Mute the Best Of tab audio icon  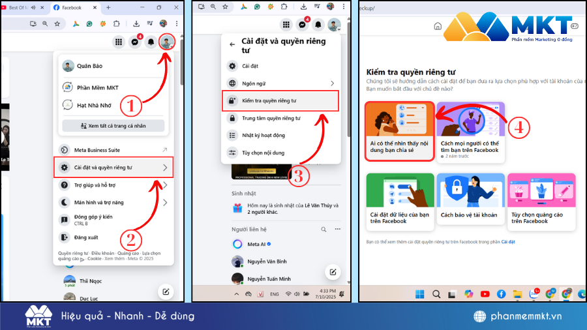(33, 7)
